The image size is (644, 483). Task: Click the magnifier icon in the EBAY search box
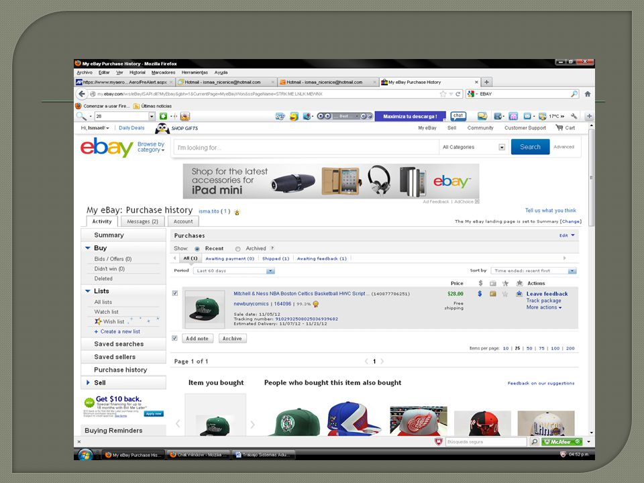574,94
